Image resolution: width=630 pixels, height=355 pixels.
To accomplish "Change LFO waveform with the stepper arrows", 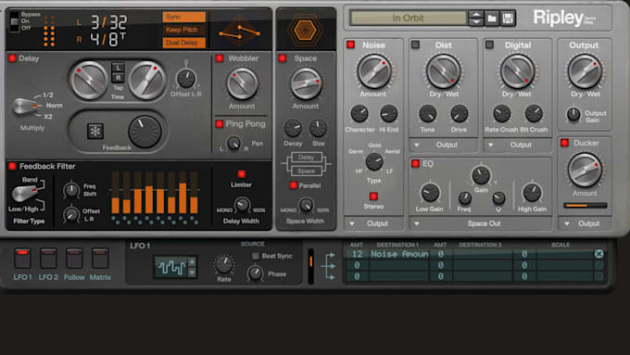I will pyautogui.click(x=192, y=267).
